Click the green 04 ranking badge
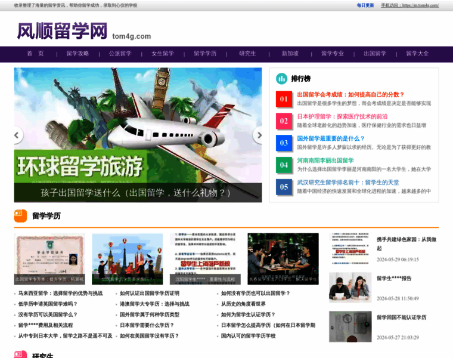 pyautogui.click(x=284, y=165)
